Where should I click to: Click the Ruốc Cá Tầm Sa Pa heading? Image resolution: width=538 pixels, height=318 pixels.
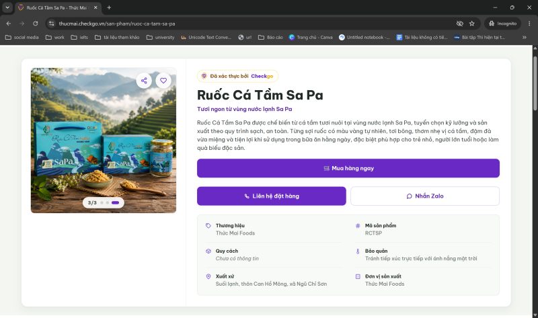[260, 95]
